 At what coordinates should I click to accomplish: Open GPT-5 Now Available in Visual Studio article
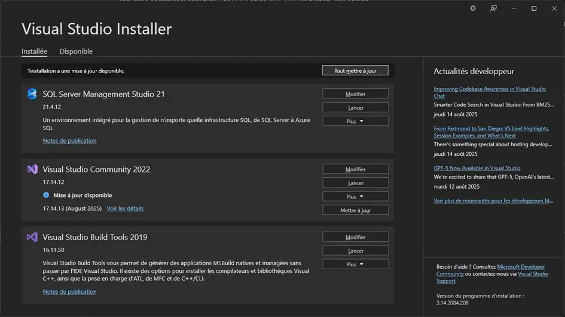pos(477,168)
